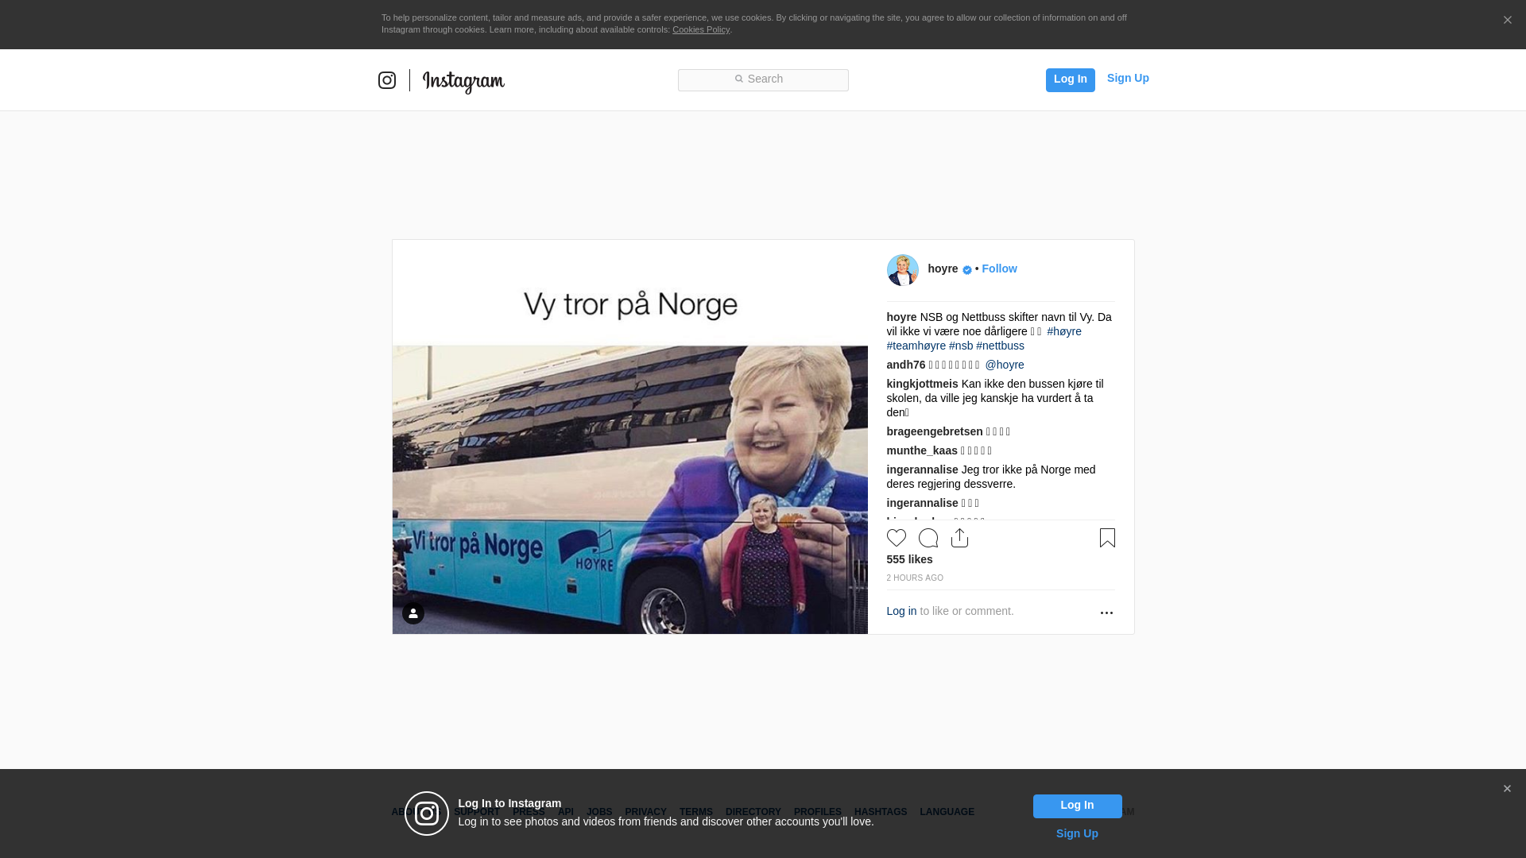Image resolution: width=1526 pixels, height=858 pixels.
Task: Close the Log In to Instagram banner
Action: click(x=1506, y=789)
